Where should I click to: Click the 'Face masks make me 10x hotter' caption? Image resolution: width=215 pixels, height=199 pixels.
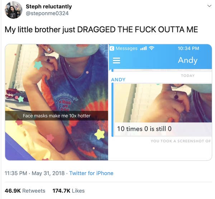click(x=57, y=116)
